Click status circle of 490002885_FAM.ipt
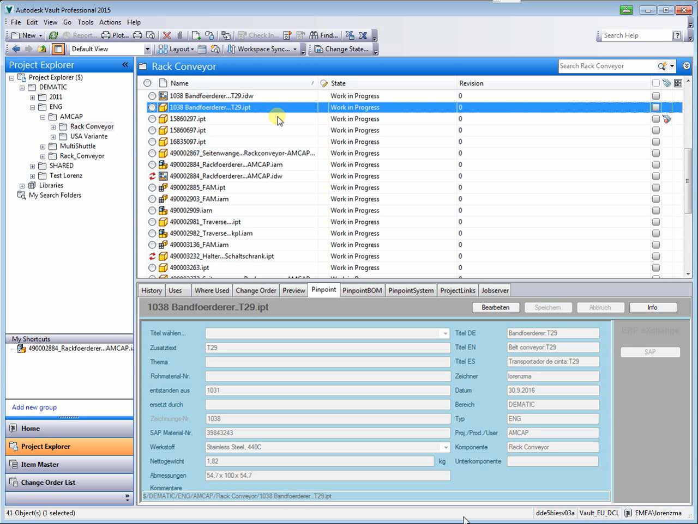The width and height of the screenshot is (698, 524). coord(152,187)
